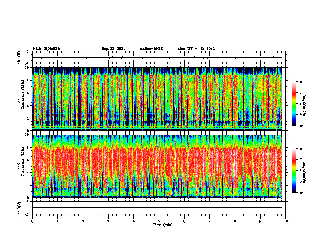Click the "-6" tick on ch.1 colorbar
The height and width of the screenshot is (248, 322).
(x=300, y=81)
